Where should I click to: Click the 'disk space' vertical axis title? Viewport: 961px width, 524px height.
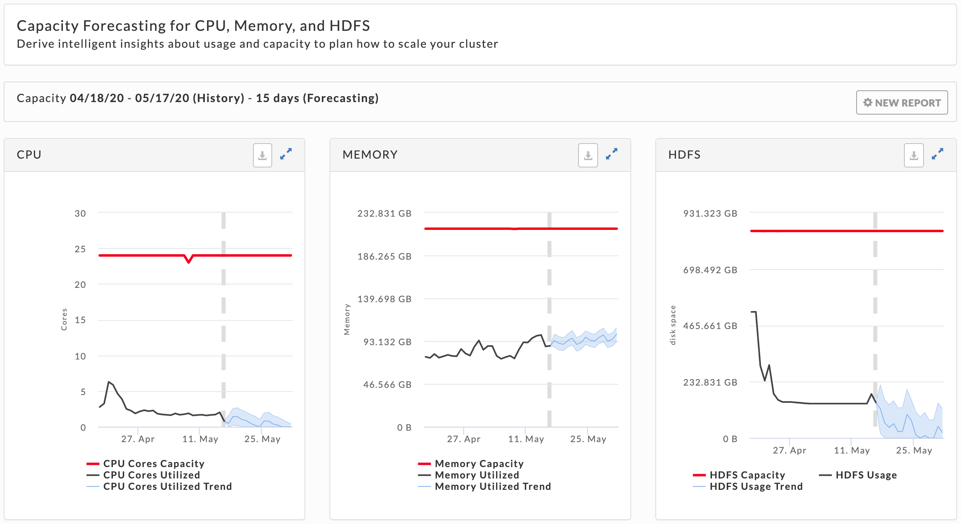(x=673, y=325)
